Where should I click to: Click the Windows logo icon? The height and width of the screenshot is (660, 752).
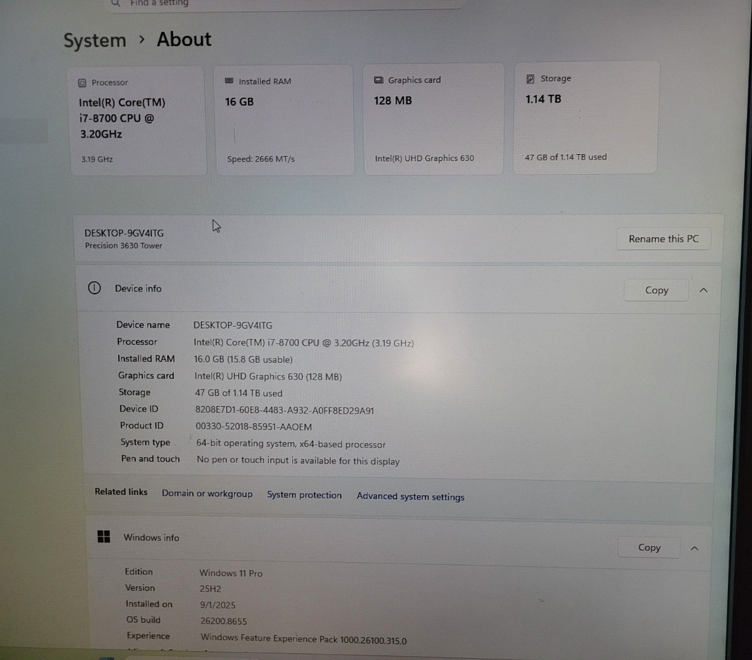point(103,536)
